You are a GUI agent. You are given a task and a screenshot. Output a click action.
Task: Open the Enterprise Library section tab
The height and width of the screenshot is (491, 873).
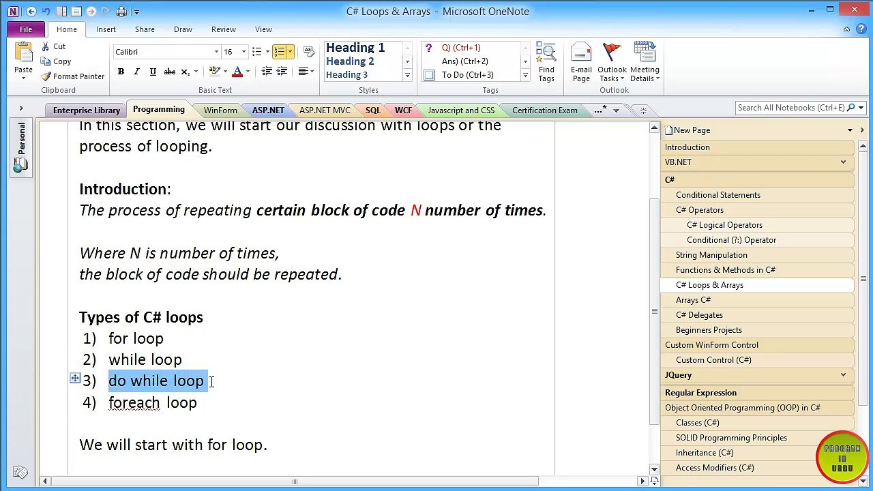pyautogui.click(x=86, y=110)
